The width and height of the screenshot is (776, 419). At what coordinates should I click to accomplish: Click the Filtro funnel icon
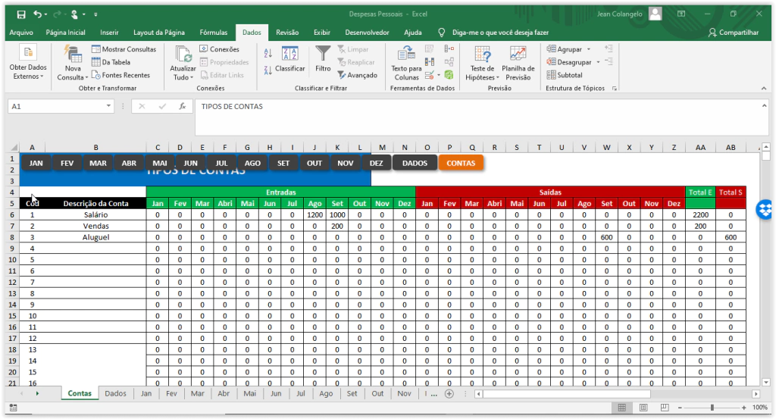coord(323,54)
